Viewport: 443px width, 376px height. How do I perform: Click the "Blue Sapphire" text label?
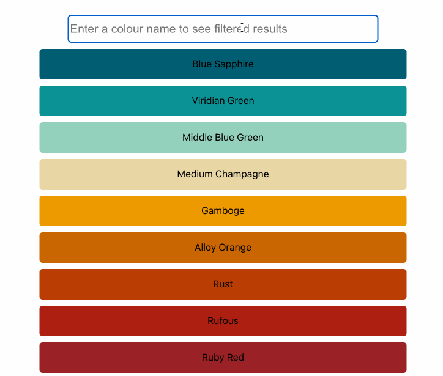click(x=223, y=64)
